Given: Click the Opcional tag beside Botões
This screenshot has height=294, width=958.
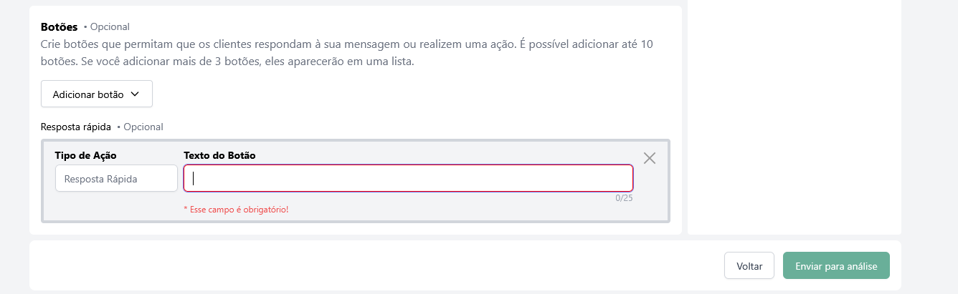Looking at the screenshot, I should [110, 27].
